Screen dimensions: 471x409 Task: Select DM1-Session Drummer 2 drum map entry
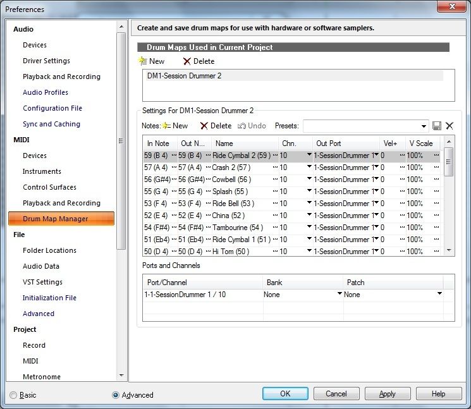(x=184, y=76)
